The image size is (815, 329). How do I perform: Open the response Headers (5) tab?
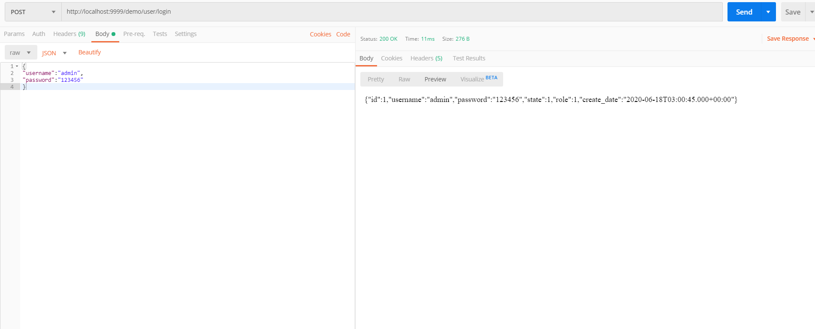pos(426,58)
